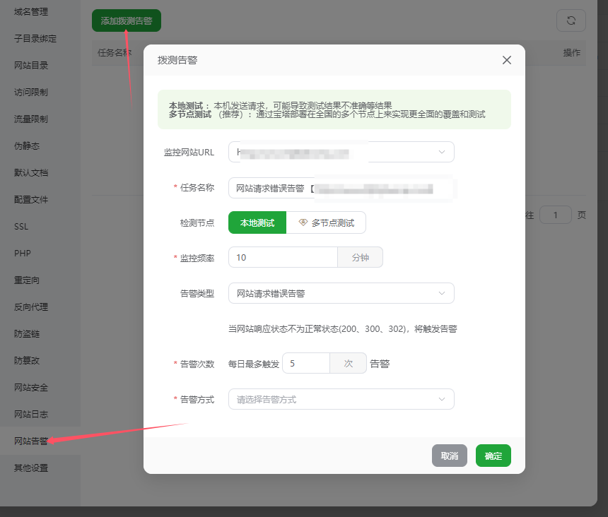Click the 任务名称 input field

(x=341, y=188)
